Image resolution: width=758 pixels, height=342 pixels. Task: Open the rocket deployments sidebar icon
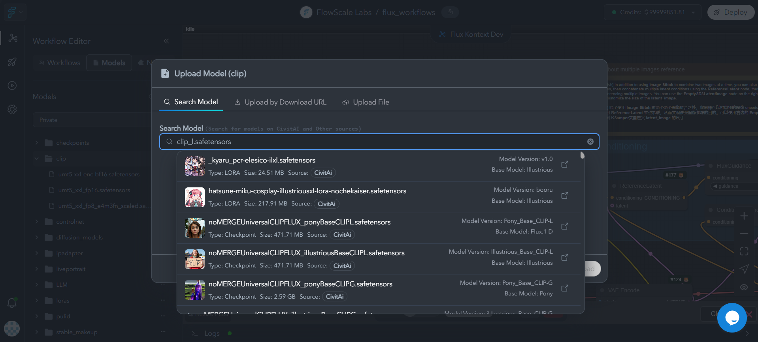pos(12,62)
